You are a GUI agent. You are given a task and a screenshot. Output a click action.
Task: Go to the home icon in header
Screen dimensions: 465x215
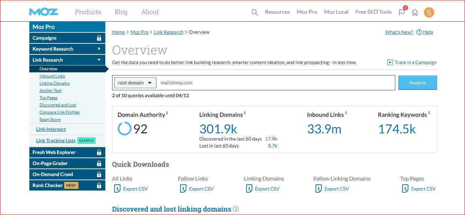pyautogui.click(x=415, y=12)
